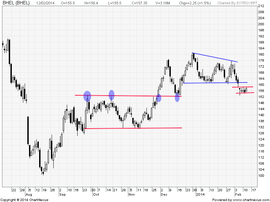Screen dimensions: 270x202
Task: Click the largest blue ellipse marker in late September
Action: [87, 96]
